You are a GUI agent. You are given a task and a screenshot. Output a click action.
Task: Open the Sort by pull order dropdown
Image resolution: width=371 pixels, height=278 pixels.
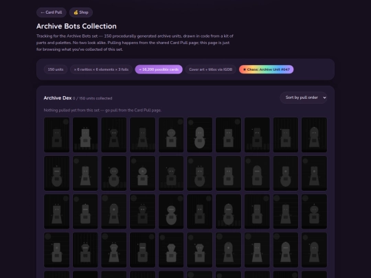[304, 97]
